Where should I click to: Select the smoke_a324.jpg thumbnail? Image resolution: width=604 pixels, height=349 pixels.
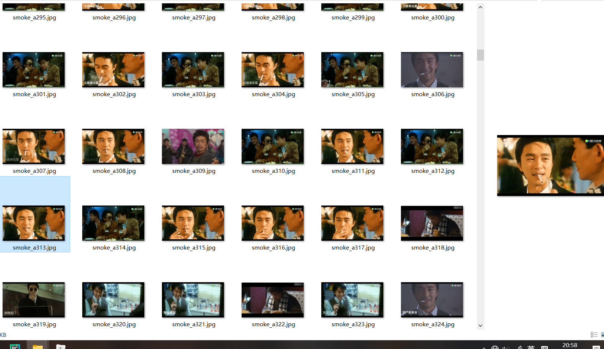[x=432, y=300]
